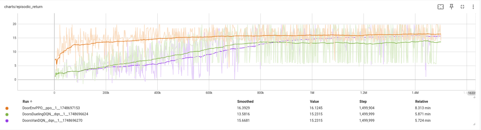Click the 1M x-axis label

tap(312, 92)
